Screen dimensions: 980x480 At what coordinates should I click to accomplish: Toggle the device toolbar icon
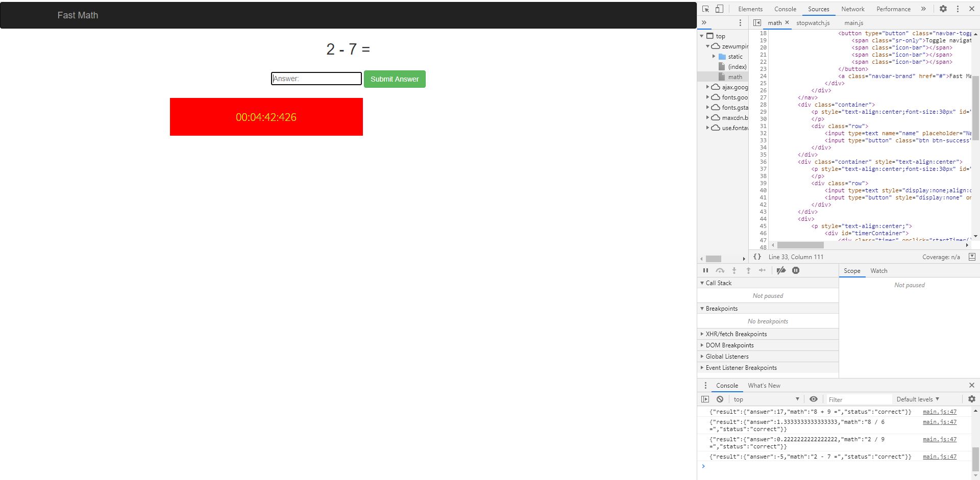click(719, 9)
